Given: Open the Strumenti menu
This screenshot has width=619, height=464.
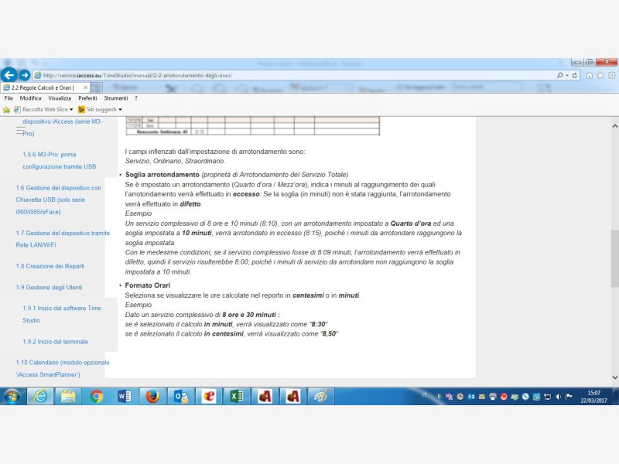Looking at the screenshot, I should point(116,98).
